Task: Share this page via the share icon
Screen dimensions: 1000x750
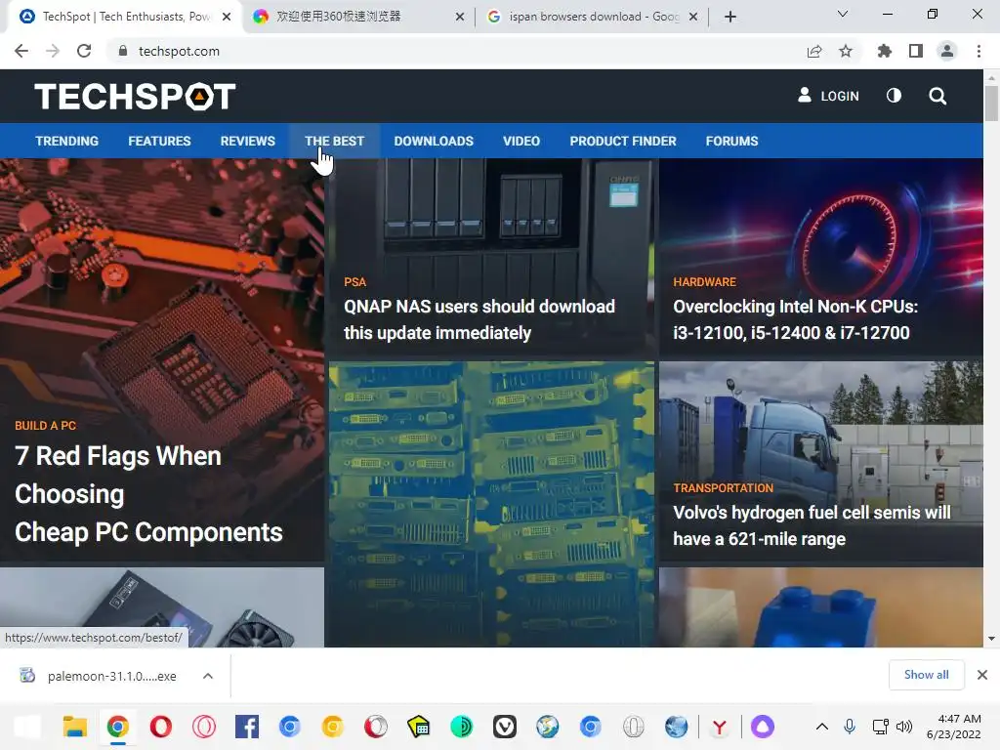Action: click(x=814, y=51)
